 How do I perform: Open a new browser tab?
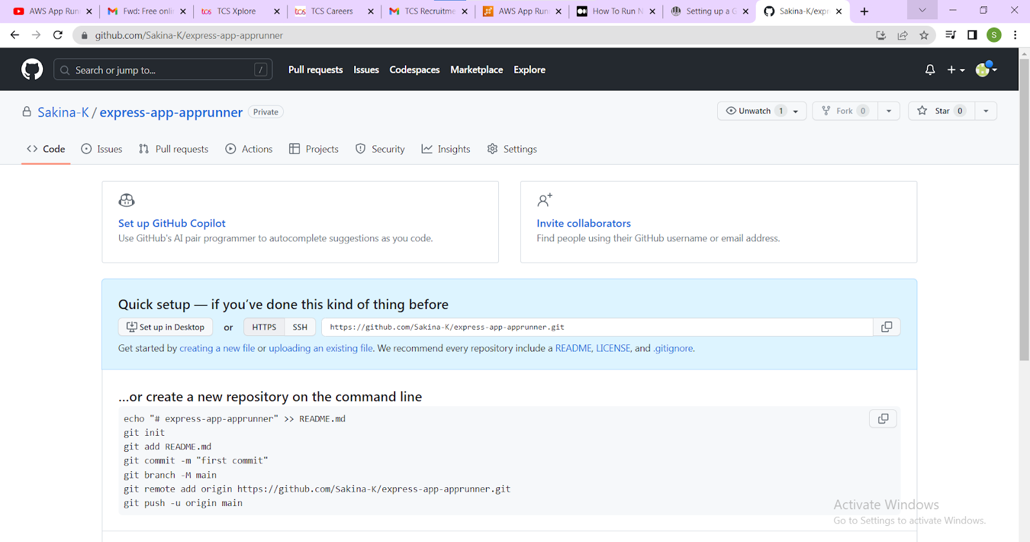click(x=865, y=11)
